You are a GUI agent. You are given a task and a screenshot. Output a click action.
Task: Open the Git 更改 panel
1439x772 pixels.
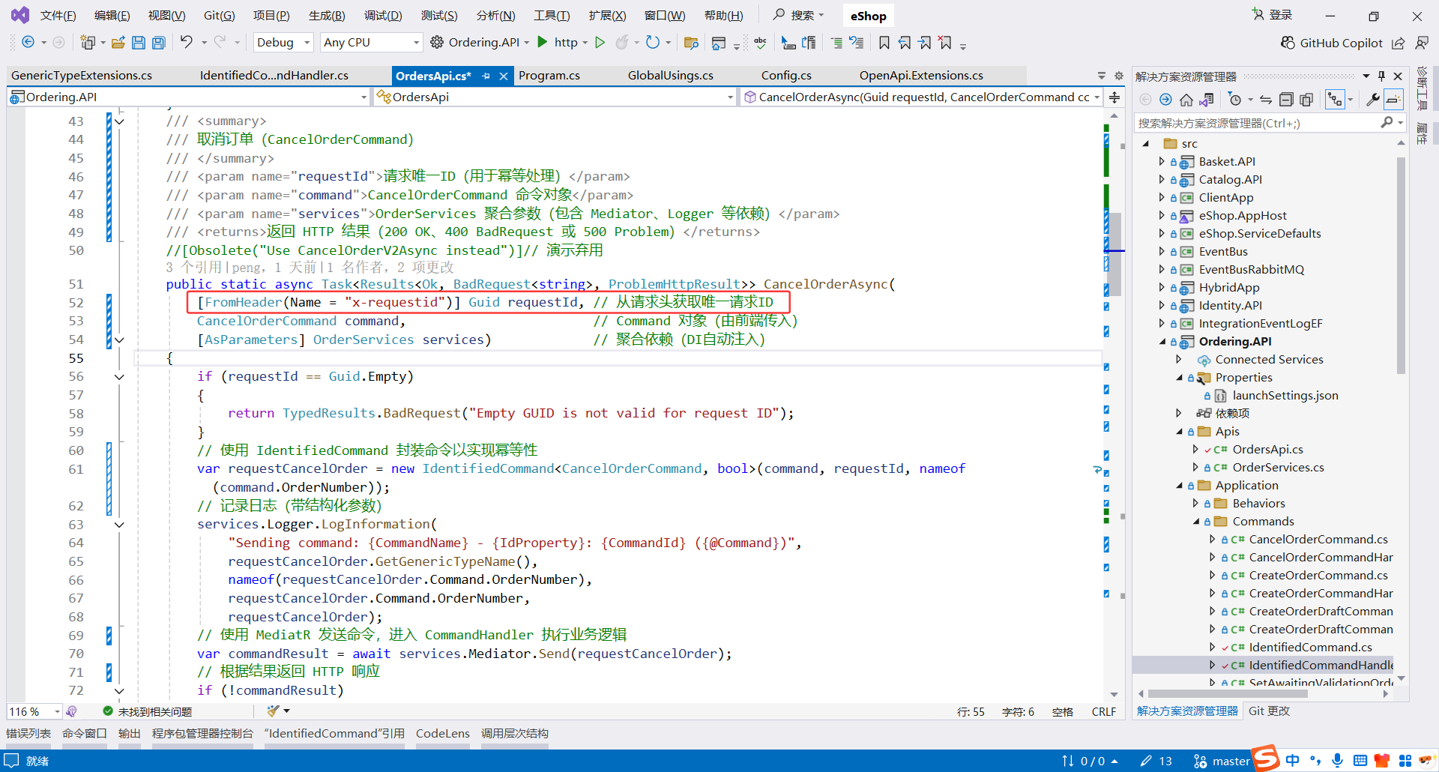tap(1269, 711)
